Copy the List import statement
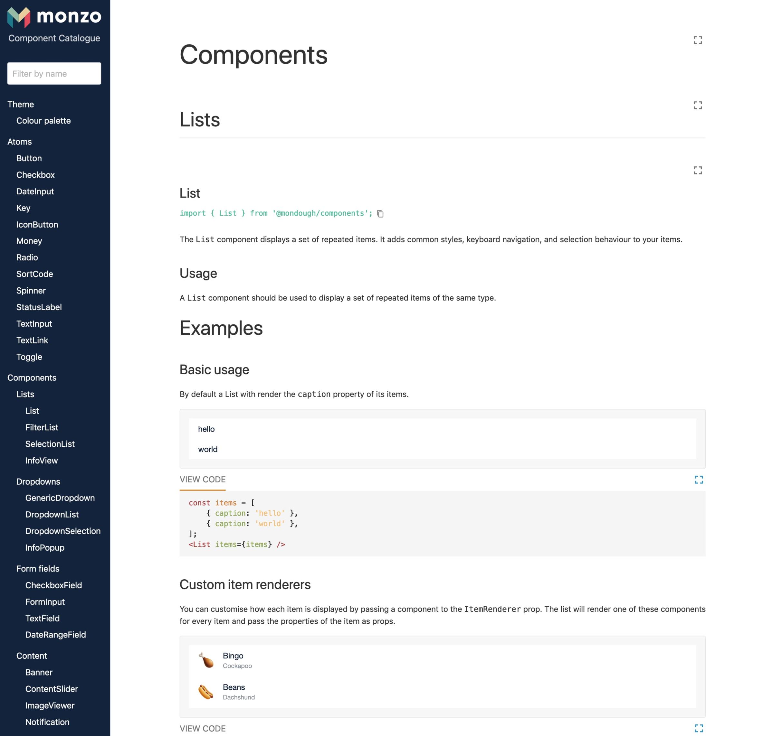The height and width of the screenshot is (736, 773). (380, 213)
